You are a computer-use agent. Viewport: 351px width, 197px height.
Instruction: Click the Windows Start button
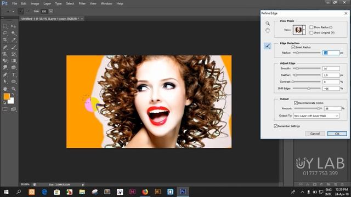tap(6, 192)
